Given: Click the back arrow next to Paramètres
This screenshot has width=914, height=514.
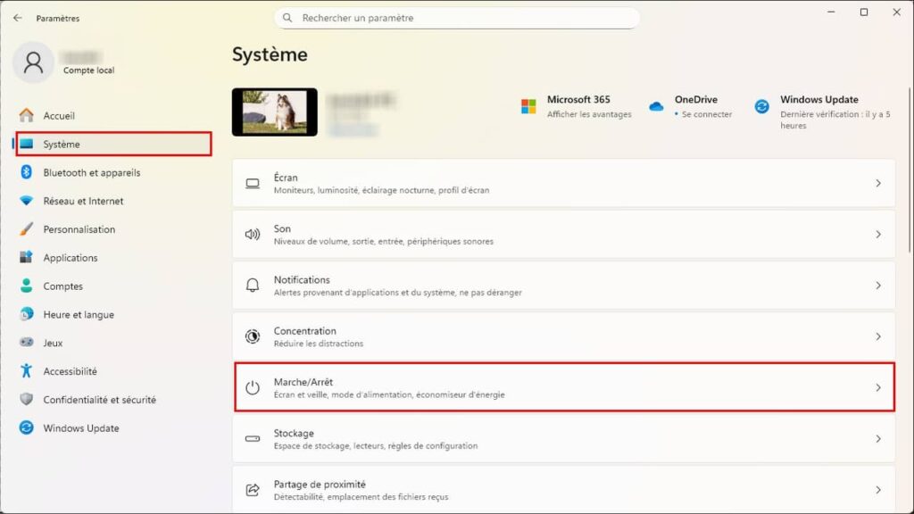Looking at the screenshot, I should click(16, 17).
